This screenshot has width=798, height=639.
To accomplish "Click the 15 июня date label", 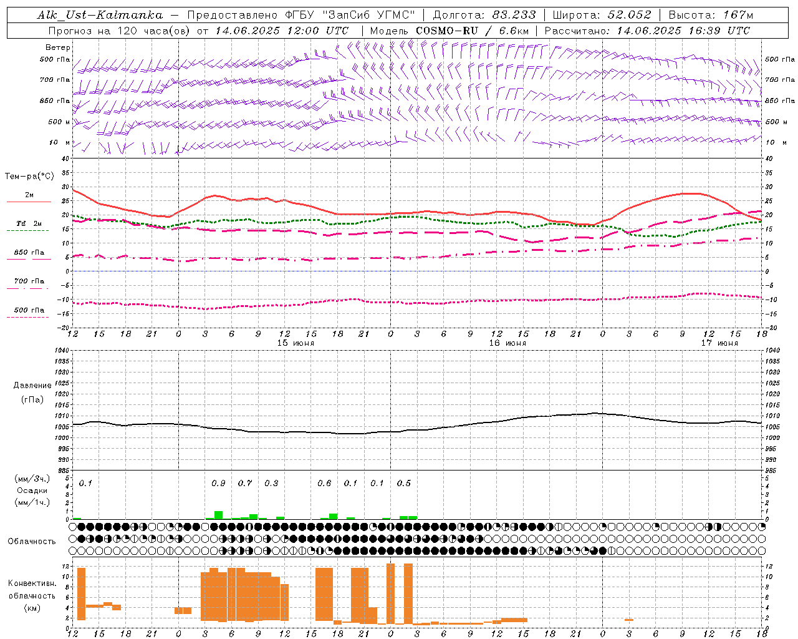I will click(296, 343).
